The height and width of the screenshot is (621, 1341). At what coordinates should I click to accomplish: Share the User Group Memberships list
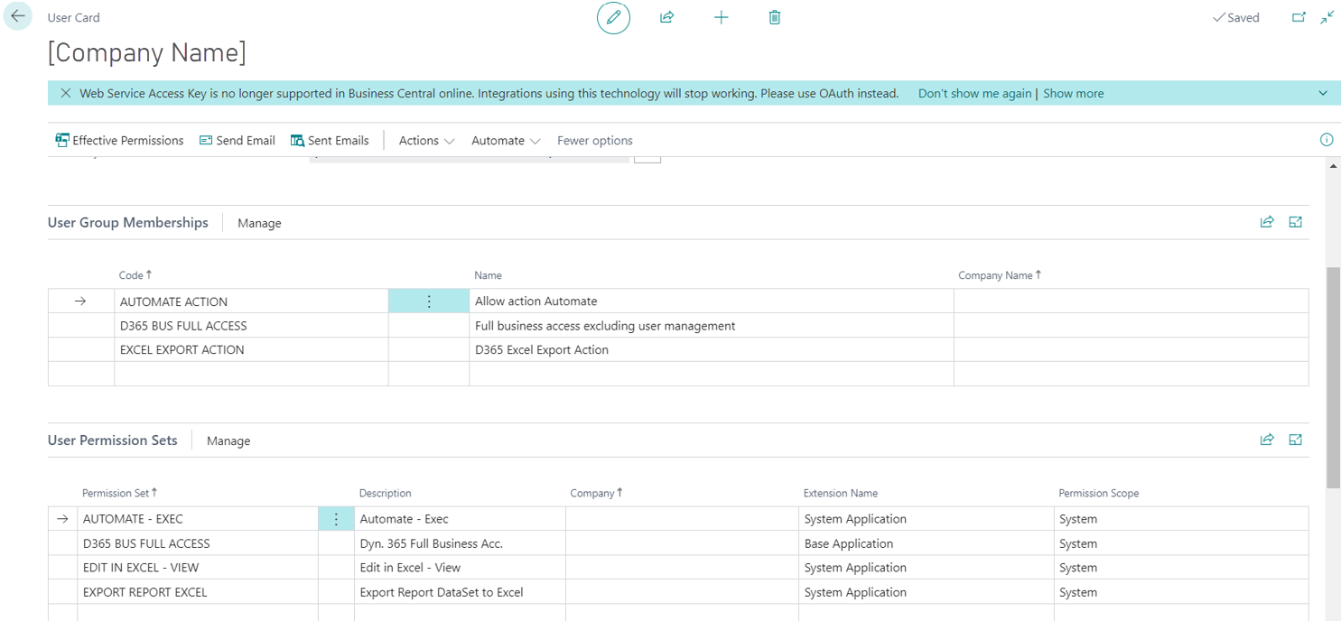[1267, 222]
